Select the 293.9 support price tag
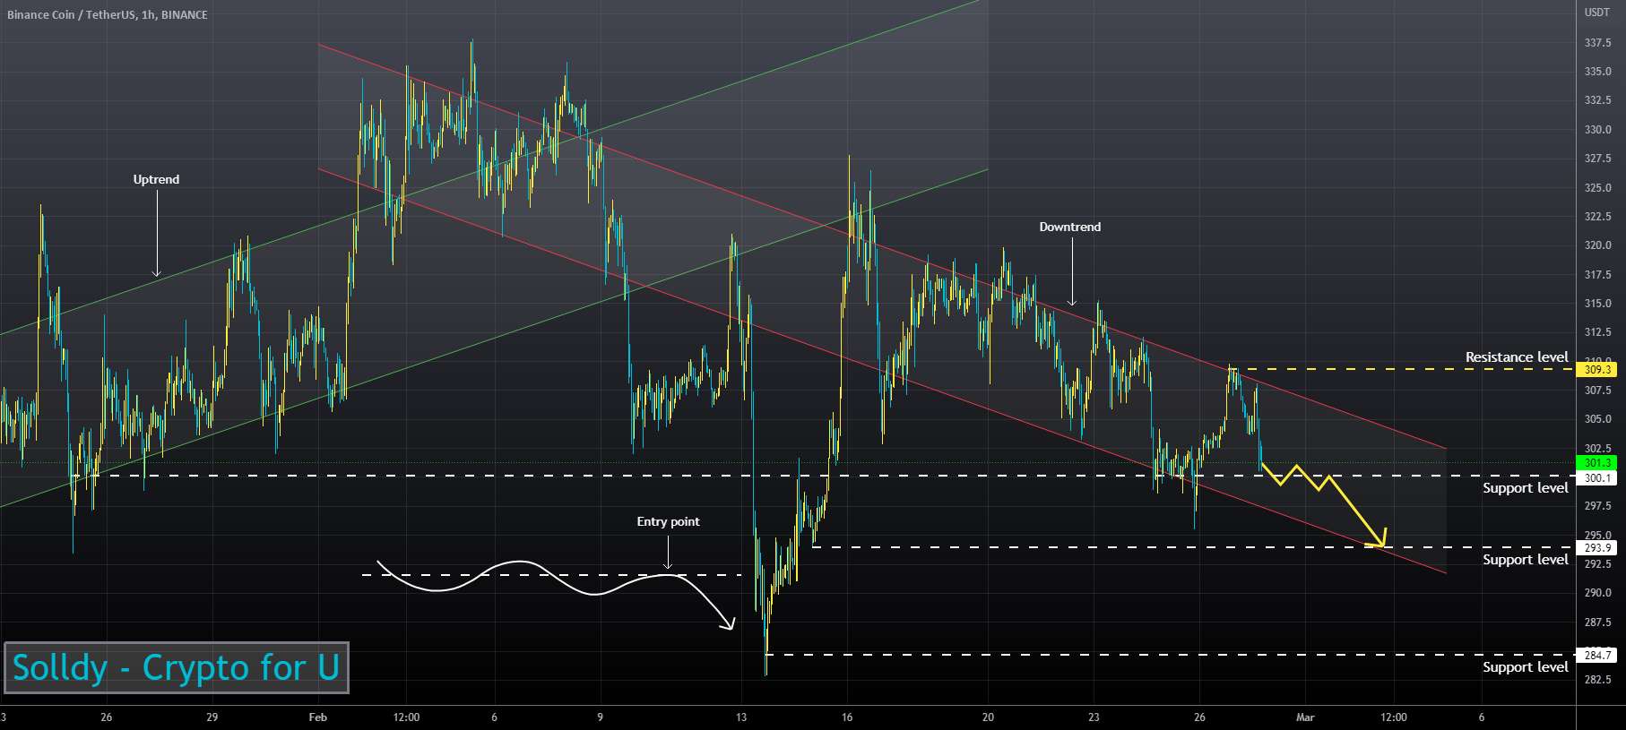The image size is (1626, 730). 1597,547
